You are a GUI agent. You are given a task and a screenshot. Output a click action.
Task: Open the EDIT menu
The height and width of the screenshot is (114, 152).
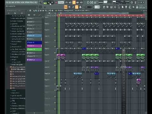tap(10, 2)
